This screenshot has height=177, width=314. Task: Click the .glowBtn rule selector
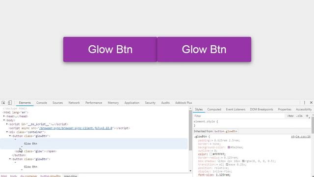[x=201, y=137]
